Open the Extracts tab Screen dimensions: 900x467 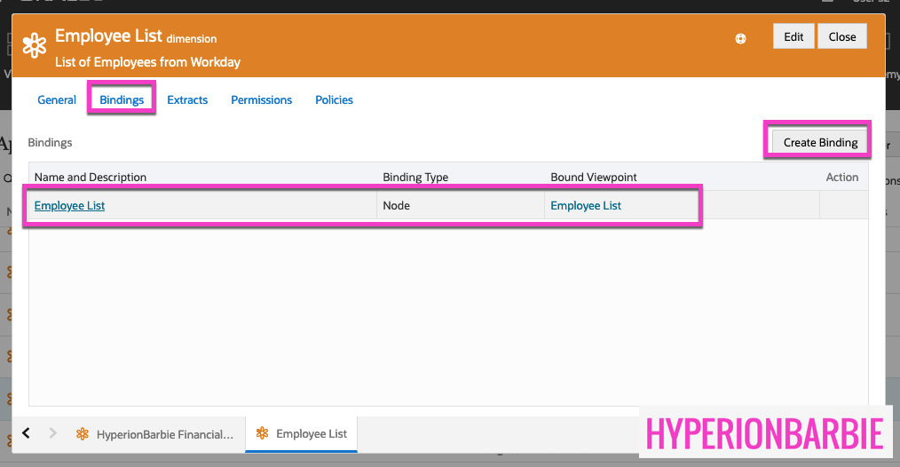(187, 100)
